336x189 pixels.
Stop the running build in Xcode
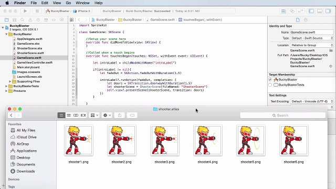pos(37,11)
